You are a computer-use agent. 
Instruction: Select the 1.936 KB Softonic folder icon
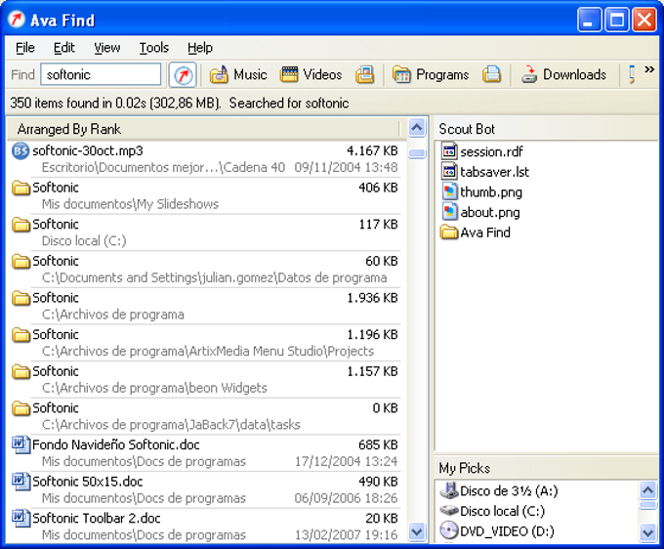(21, 298)
